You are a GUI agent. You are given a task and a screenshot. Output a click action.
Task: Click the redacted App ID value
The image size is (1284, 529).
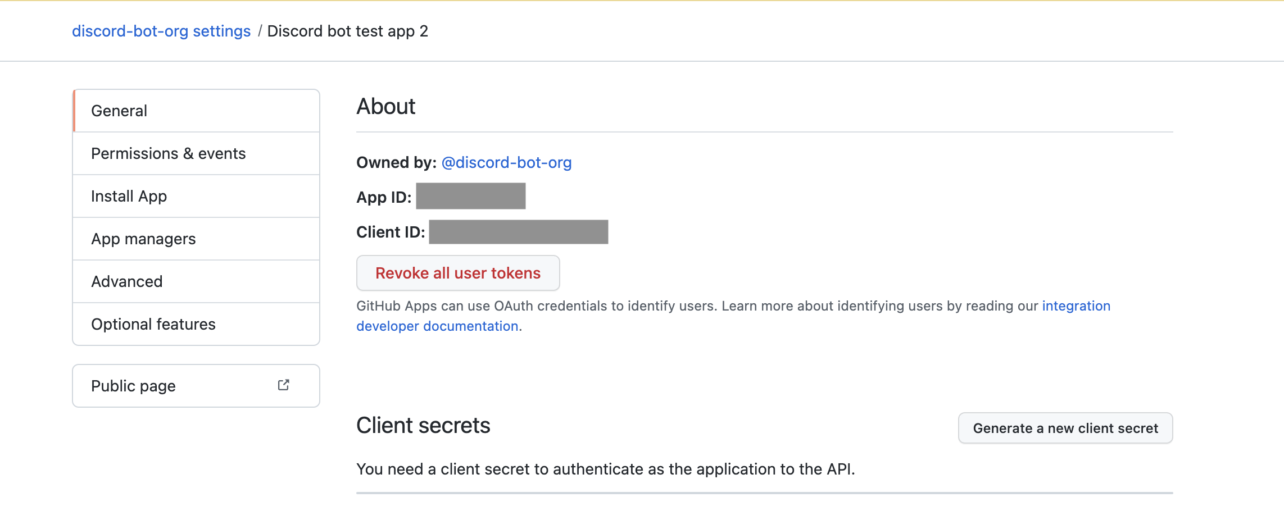[471, 196]
